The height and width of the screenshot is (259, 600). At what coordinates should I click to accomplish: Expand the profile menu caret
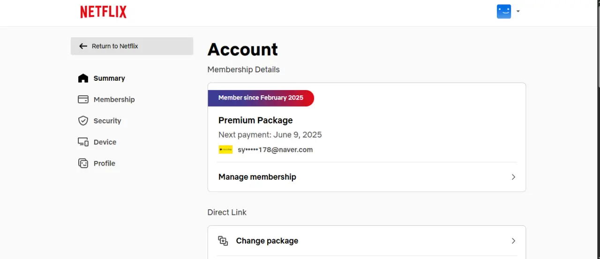tap(518, 11)
